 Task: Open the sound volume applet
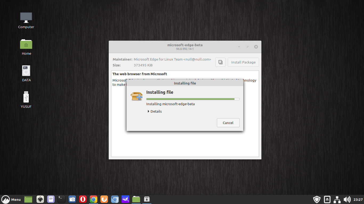click(347, 199)
